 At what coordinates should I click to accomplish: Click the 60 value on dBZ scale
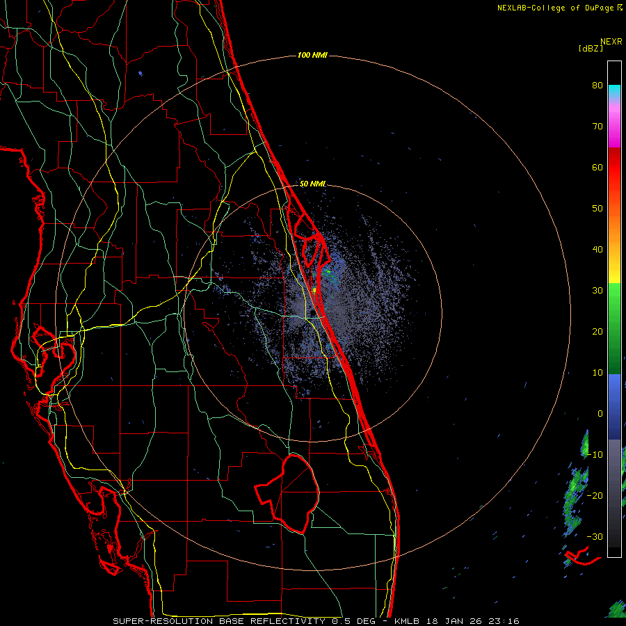[597, 167]
